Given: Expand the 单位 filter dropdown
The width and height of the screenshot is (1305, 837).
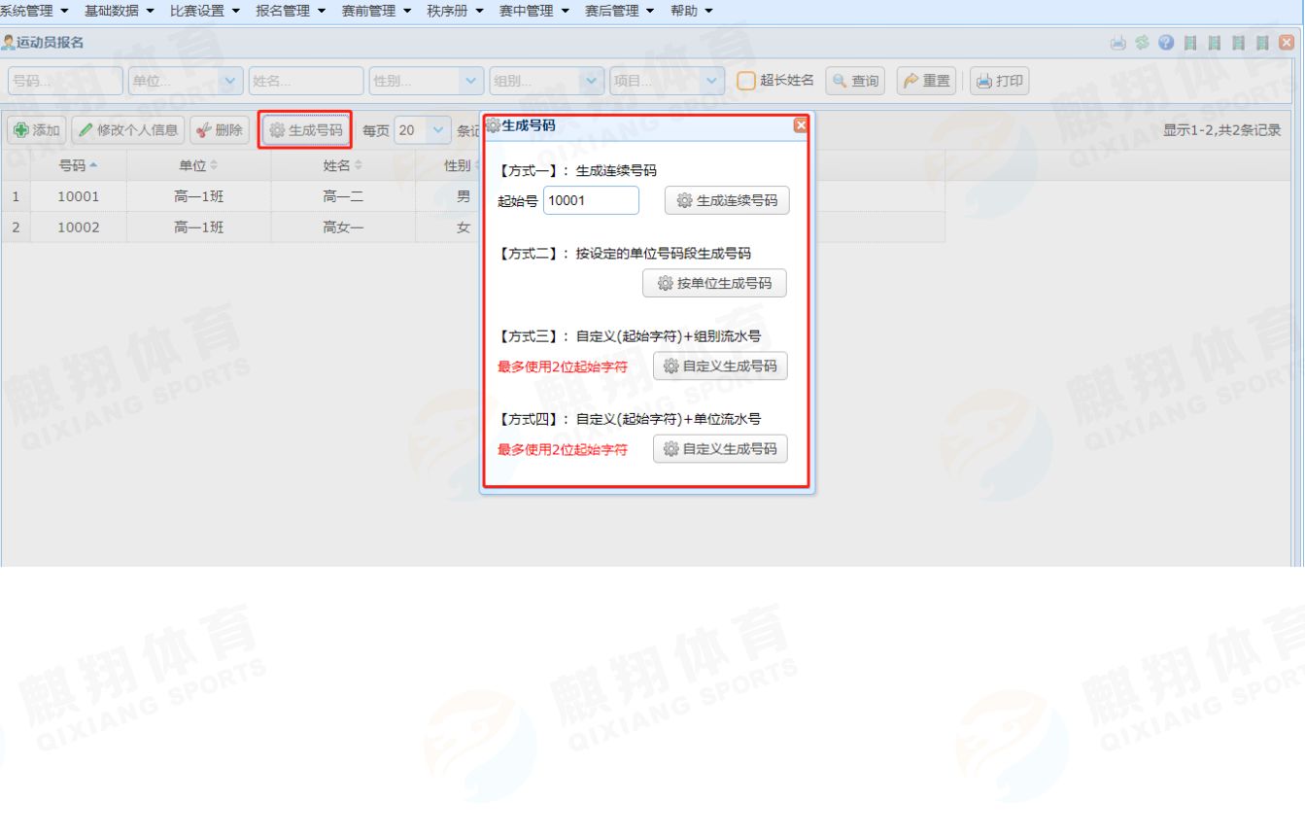Looking at the screenshot, I should [x=230, y=81].
